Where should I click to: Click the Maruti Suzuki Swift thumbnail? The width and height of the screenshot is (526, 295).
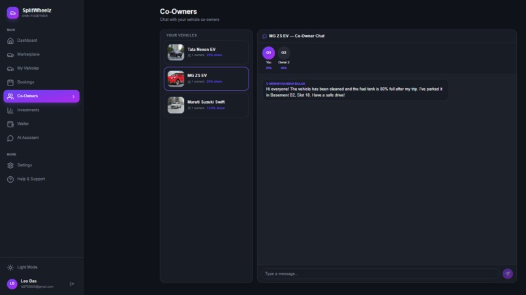coord(176,105)
